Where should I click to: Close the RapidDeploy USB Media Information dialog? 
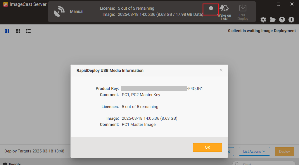pos(221,70)
